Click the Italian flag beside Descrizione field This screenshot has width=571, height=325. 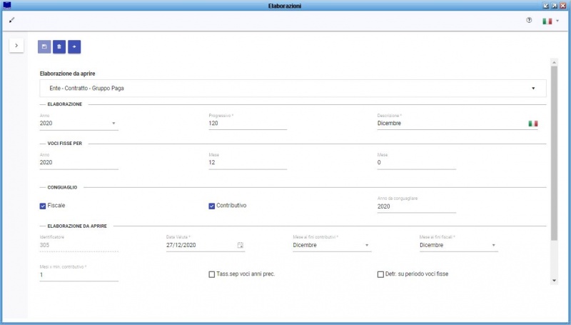[532, 124]
